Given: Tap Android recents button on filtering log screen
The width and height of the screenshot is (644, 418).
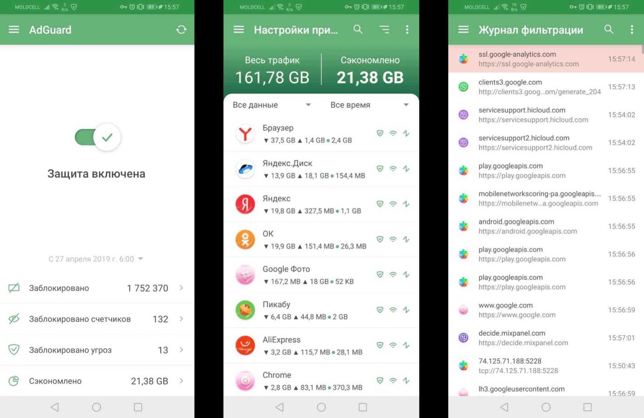Looking at the screenshot, I should (x=588, y=407).
